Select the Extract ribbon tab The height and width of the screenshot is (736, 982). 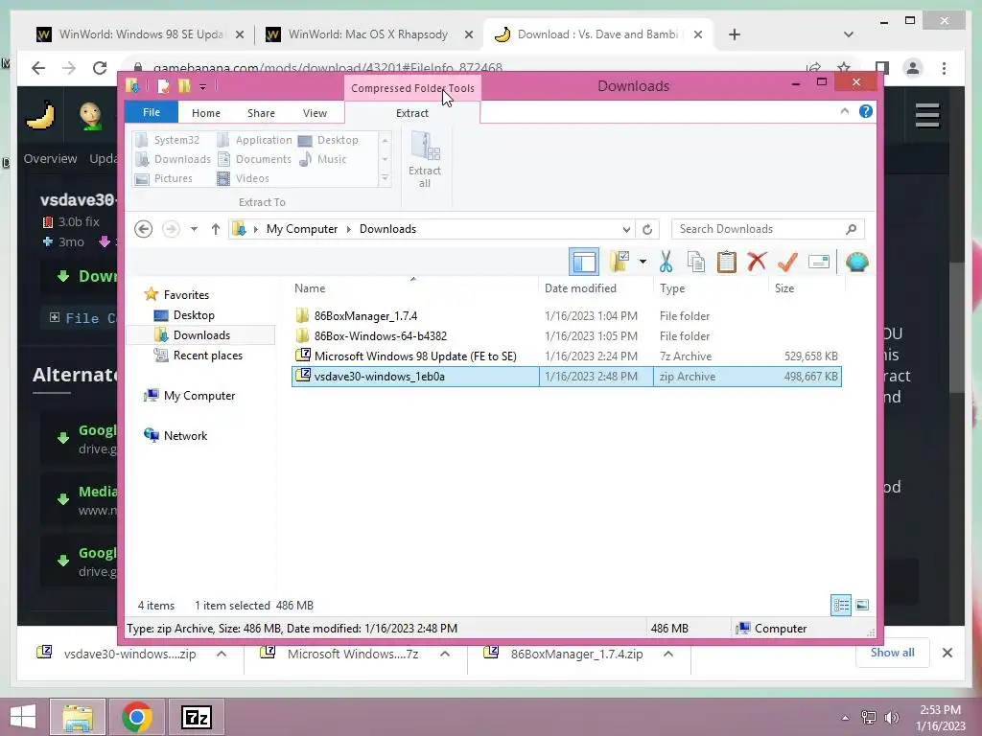click(x=412, y=113)
